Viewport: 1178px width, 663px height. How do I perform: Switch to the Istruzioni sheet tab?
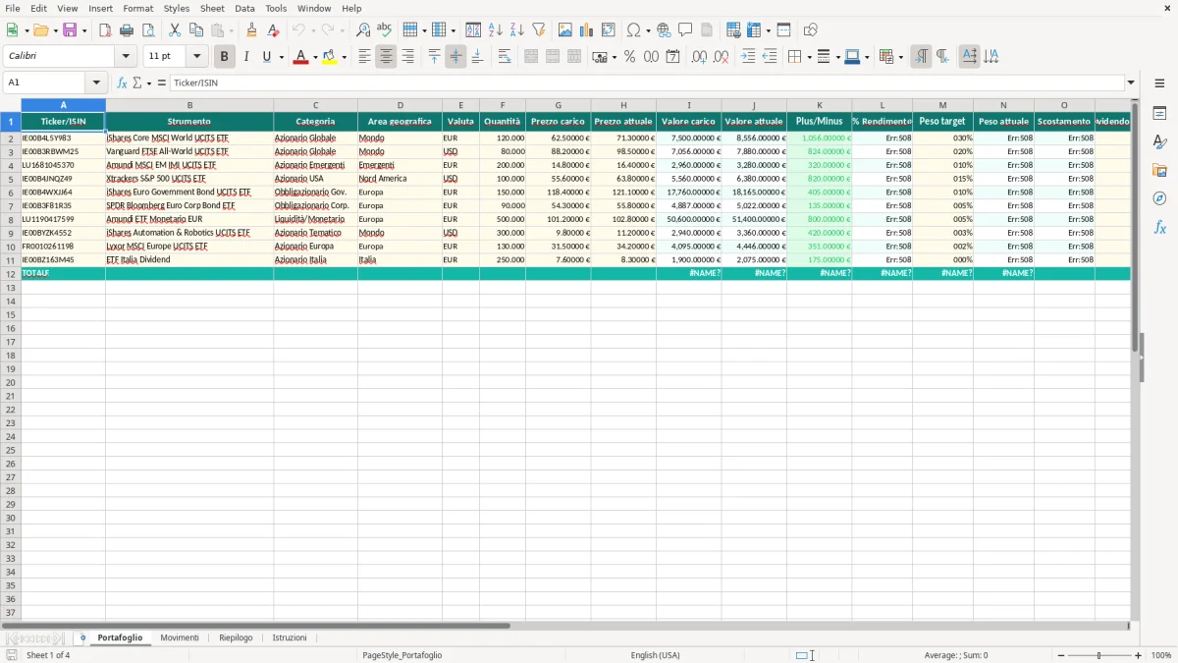(x=290, y=637)
